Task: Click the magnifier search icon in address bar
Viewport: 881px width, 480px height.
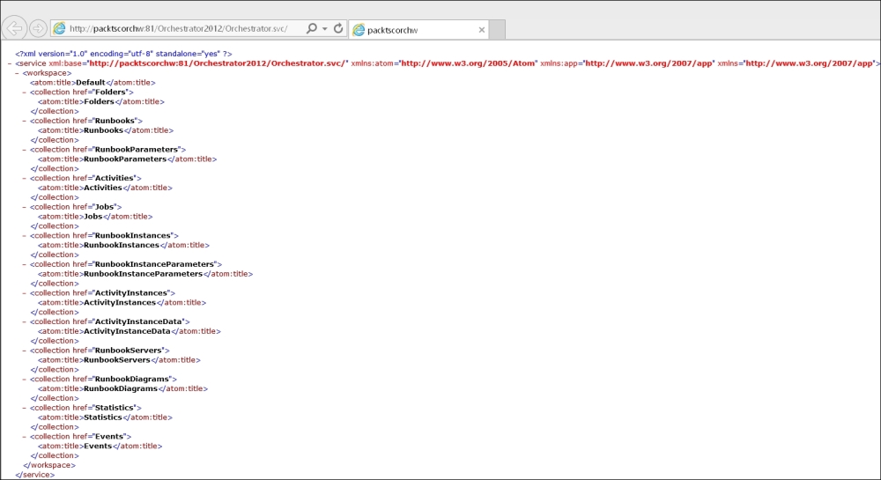Action: tap(311, 29)
